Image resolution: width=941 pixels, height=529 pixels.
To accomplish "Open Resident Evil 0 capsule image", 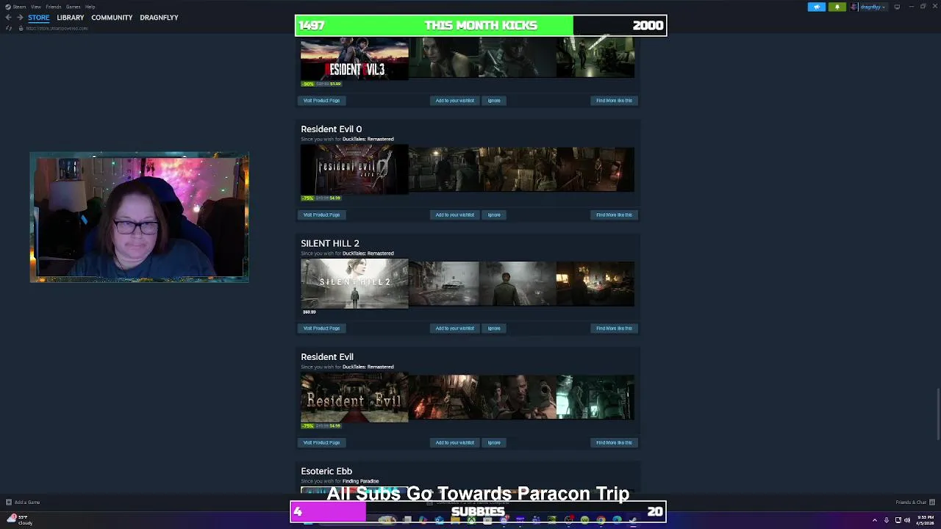I will (354, 169).
